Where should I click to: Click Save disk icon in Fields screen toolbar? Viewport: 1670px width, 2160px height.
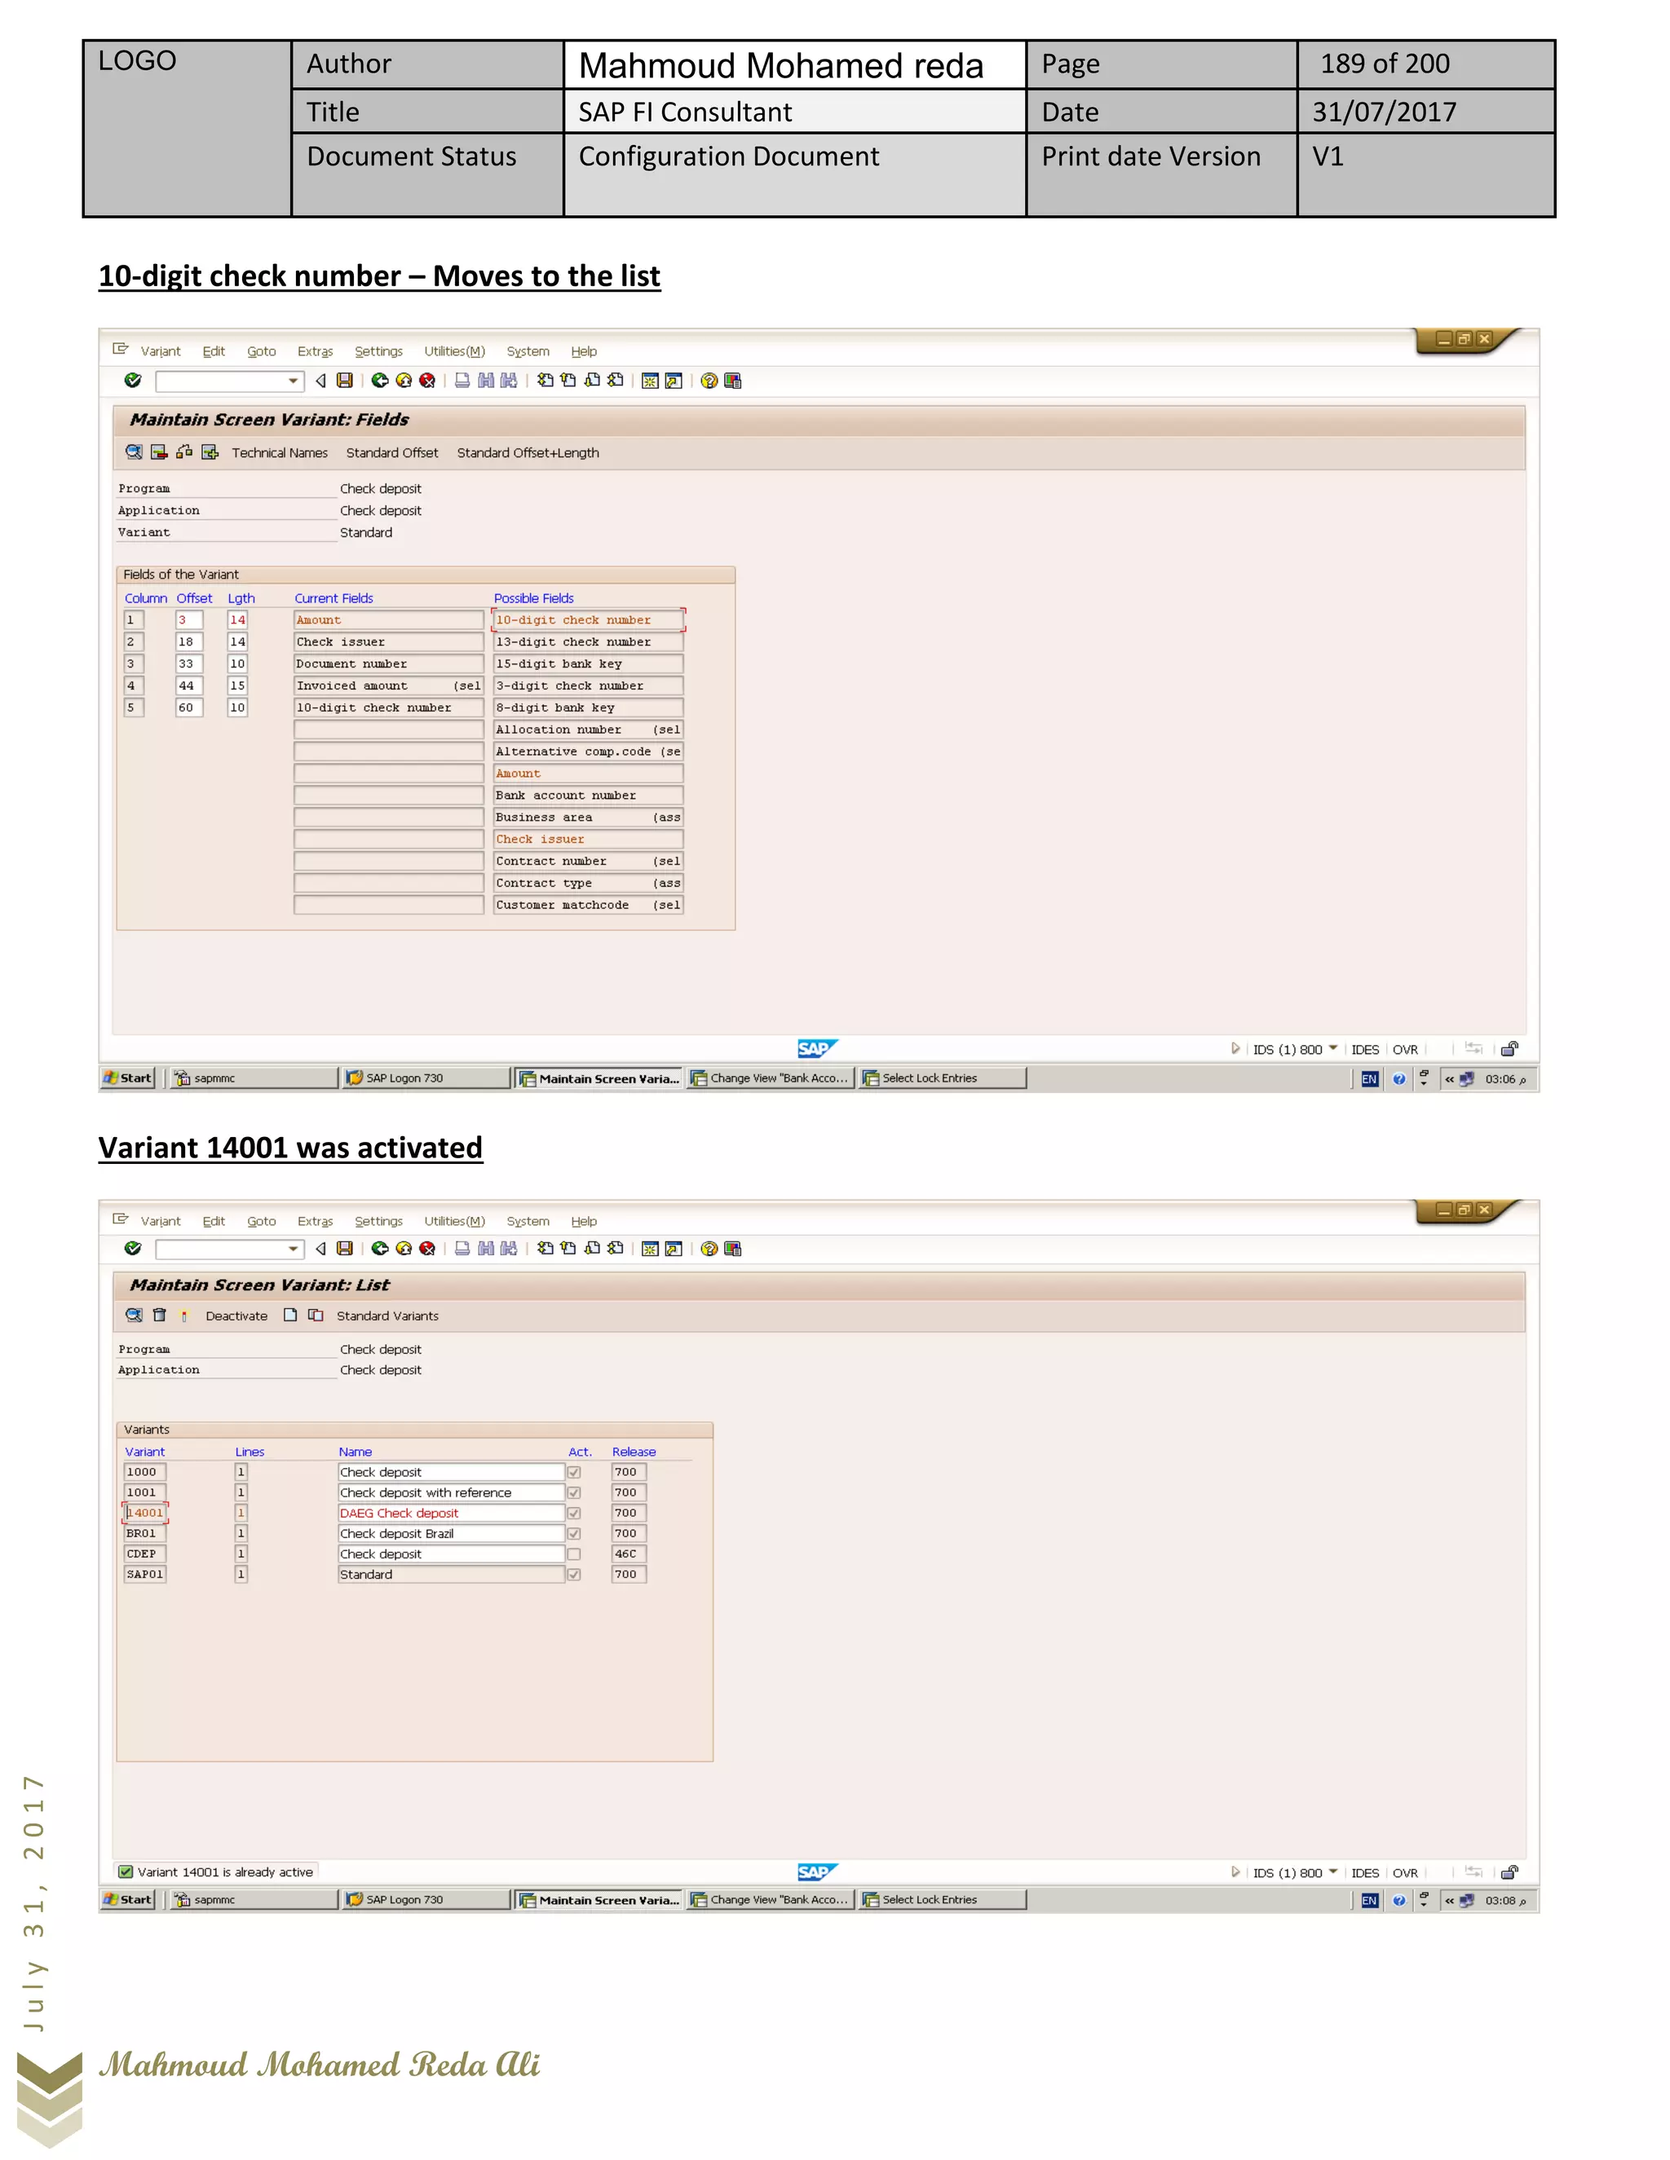tap(344, 381)
